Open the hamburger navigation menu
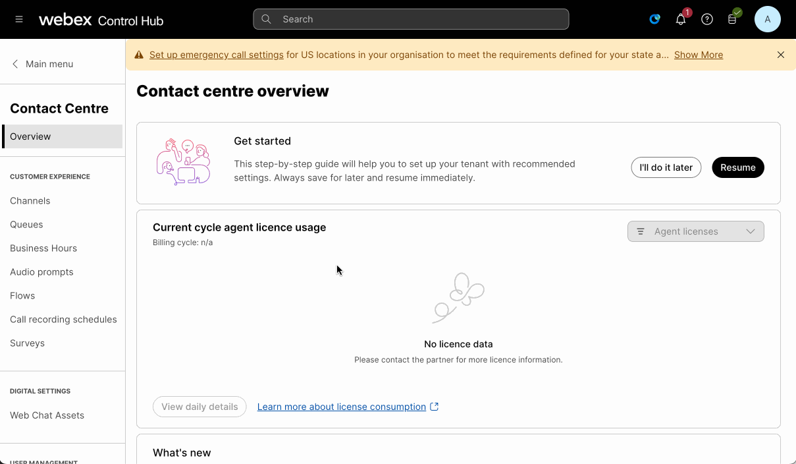Image resolution: width=796 pixels, height=464 pixels. (x=19, y=20)
